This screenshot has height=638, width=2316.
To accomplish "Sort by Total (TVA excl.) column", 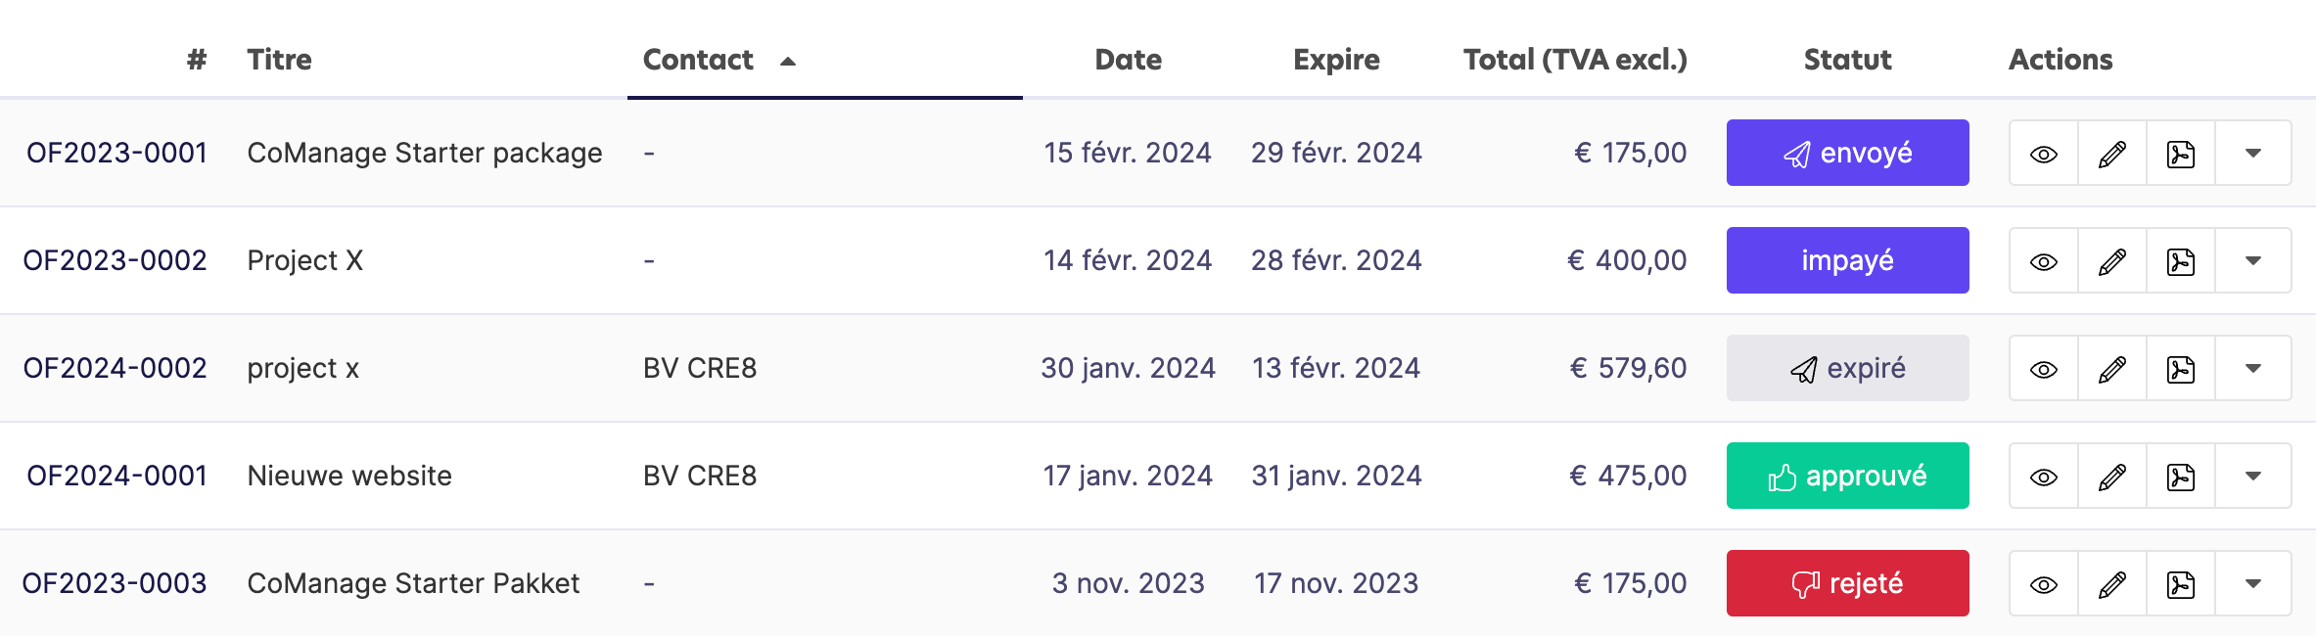I will point(1575,60).
